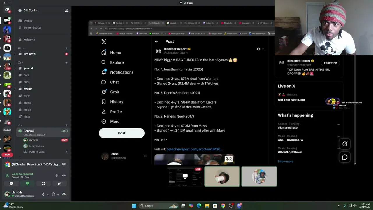
Task: Add a channel to the 73 category
Action: coord(66,62)
